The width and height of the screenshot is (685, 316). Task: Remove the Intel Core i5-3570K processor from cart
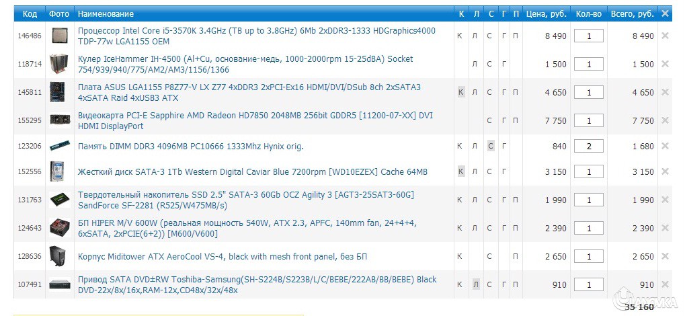(665, 36)
